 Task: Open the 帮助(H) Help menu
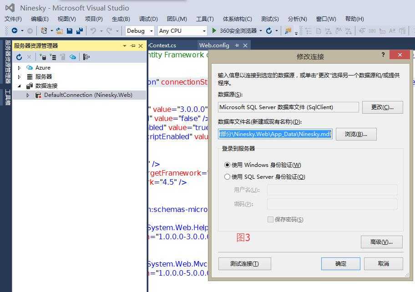click(x=354, y=19)
